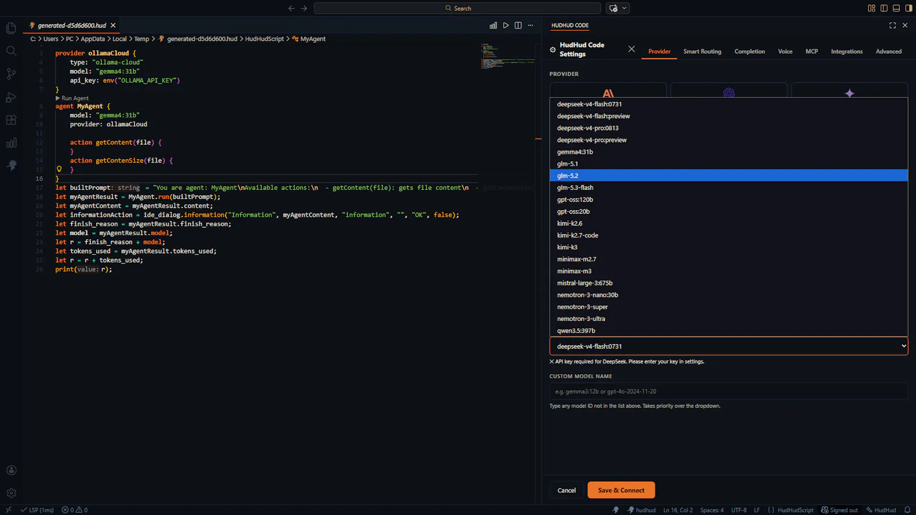Click the MyAgent breadcrumb
Screen dimensions: 916x515
309,39
